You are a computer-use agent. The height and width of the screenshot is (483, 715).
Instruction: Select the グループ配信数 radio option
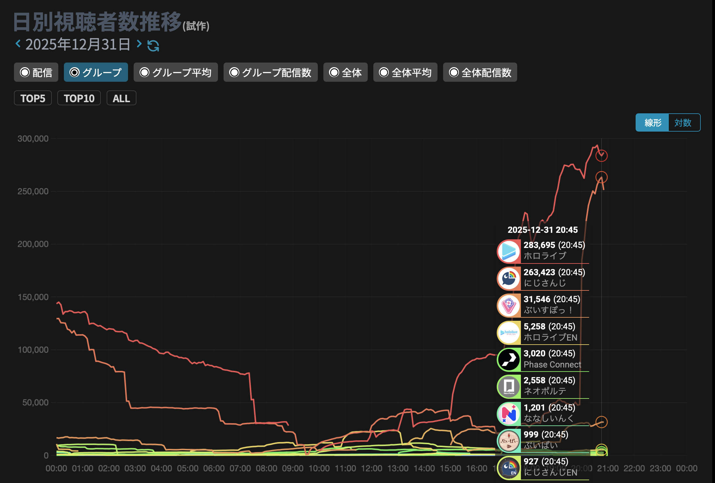point(270,72)
